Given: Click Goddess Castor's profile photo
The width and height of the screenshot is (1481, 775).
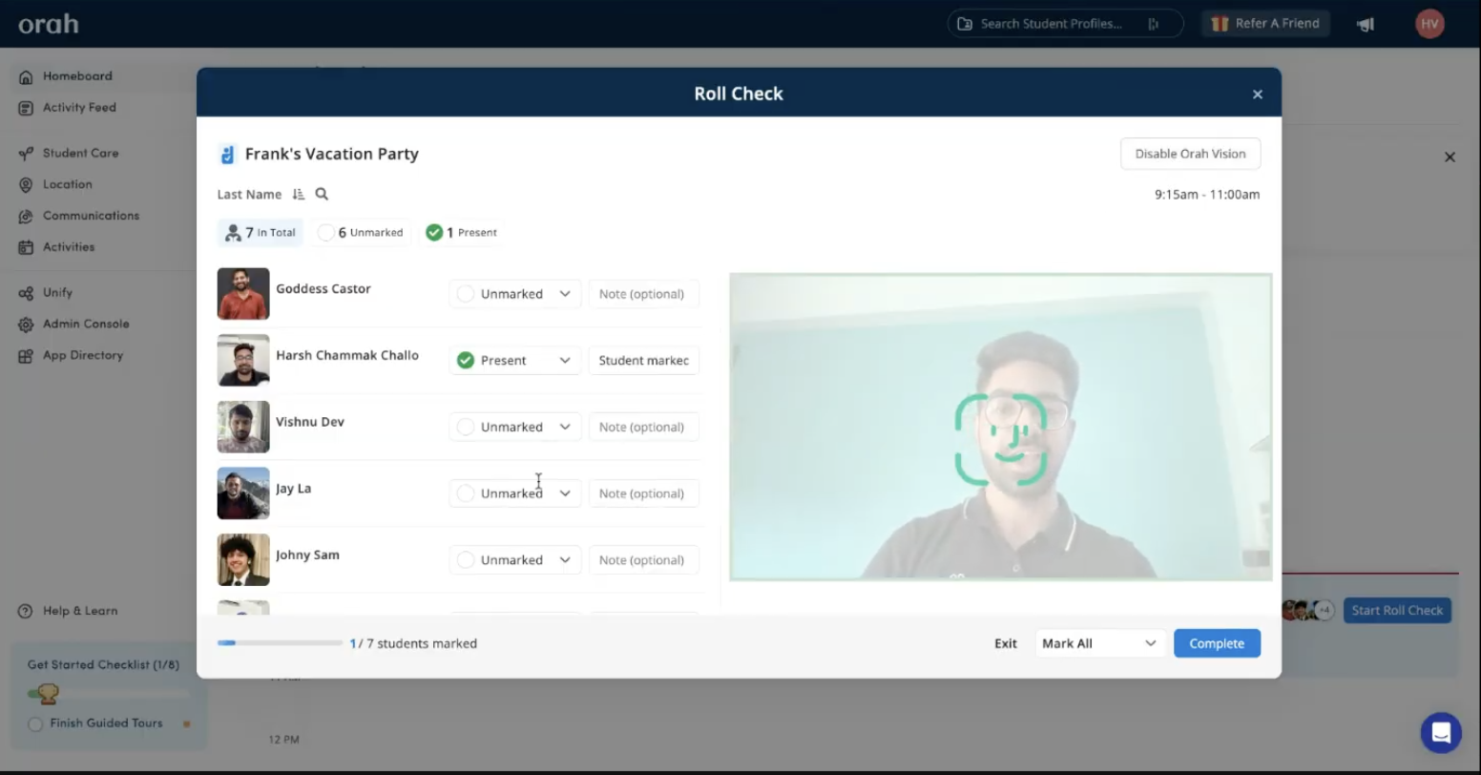Looking at the screenshot, I should [243, 293].
